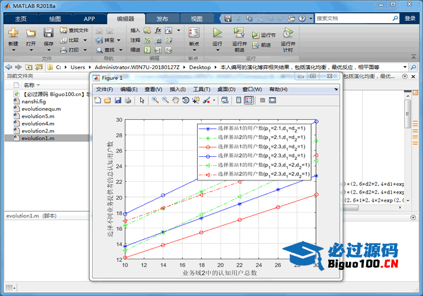Open the figure Window (窗口) menu
The image size is (423, 296).
[x=252, y=89]
